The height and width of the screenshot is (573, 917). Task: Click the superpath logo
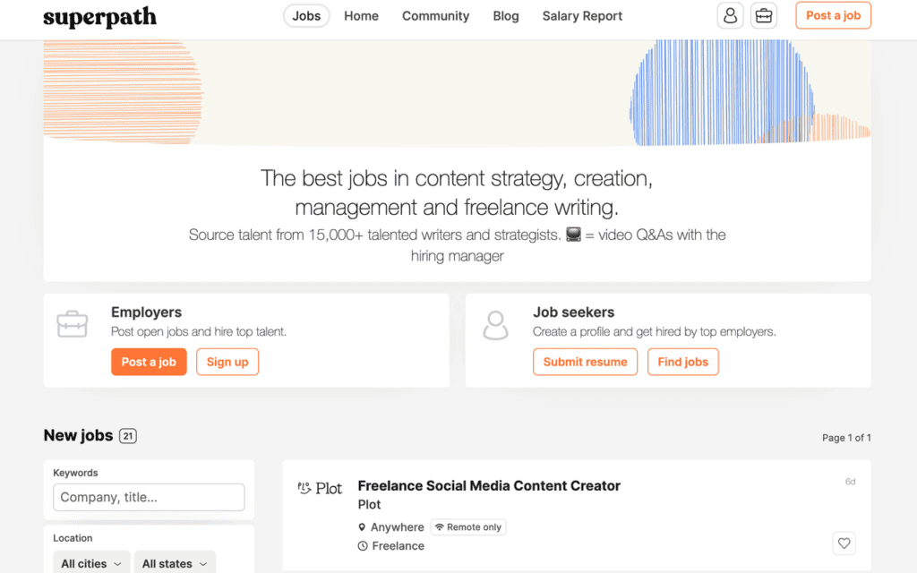pos(99,17)
